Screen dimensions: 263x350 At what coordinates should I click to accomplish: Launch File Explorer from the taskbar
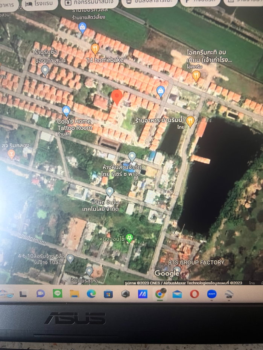point(74,294)
